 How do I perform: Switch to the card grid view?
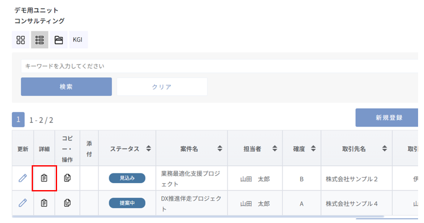(21, 40)
